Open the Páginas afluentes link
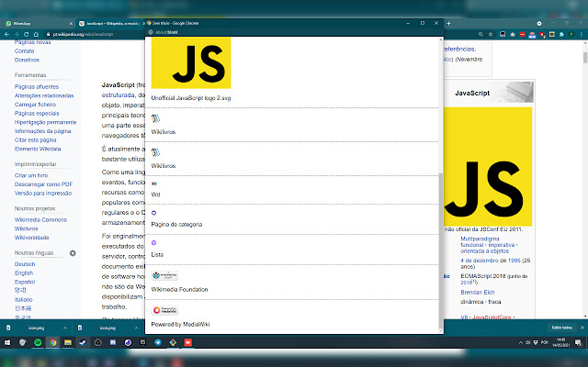Image resolution: width=588 pixels, height=367 pixels. pyautogui.click(x=39, y=87)
